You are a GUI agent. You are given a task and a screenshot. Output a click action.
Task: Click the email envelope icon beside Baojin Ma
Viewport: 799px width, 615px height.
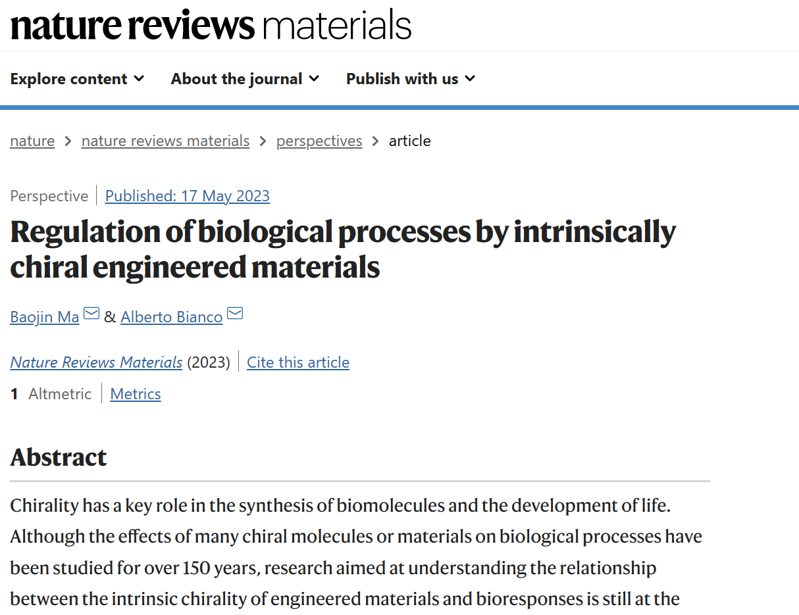91,314
